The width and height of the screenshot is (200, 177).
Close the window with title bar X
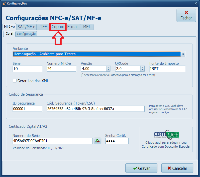tap(195, 3)
